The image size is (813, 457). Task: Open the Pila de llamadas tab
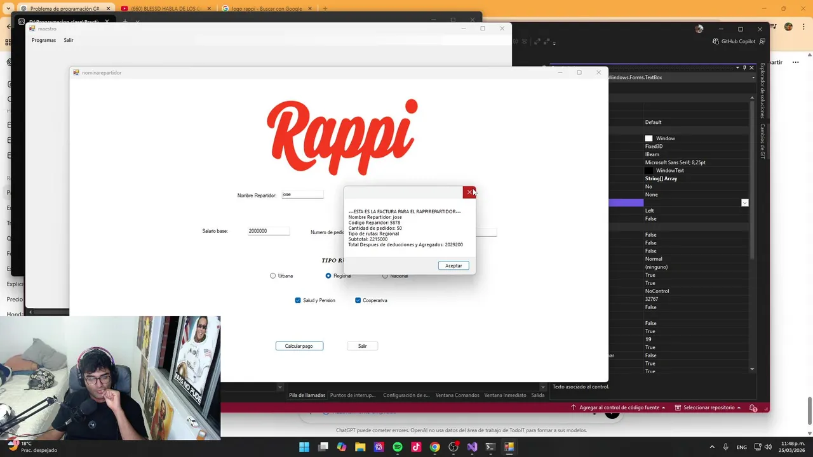click(x=307, y=395)
